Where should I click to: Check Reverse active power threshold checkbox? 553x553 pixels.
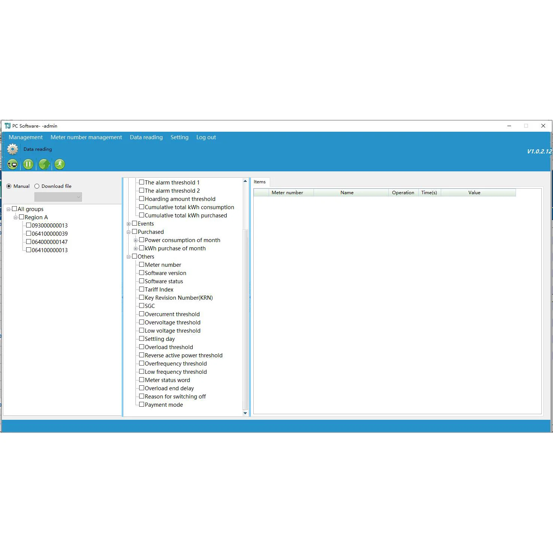(x=142, y=355)
